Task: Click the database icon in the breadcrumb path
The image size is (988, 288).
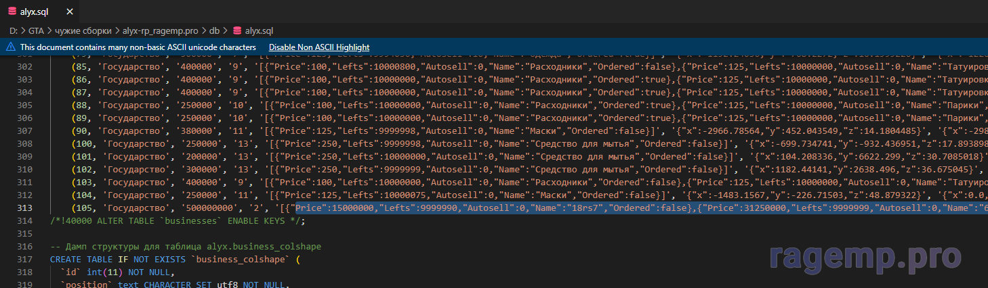Action: [236, 30]
